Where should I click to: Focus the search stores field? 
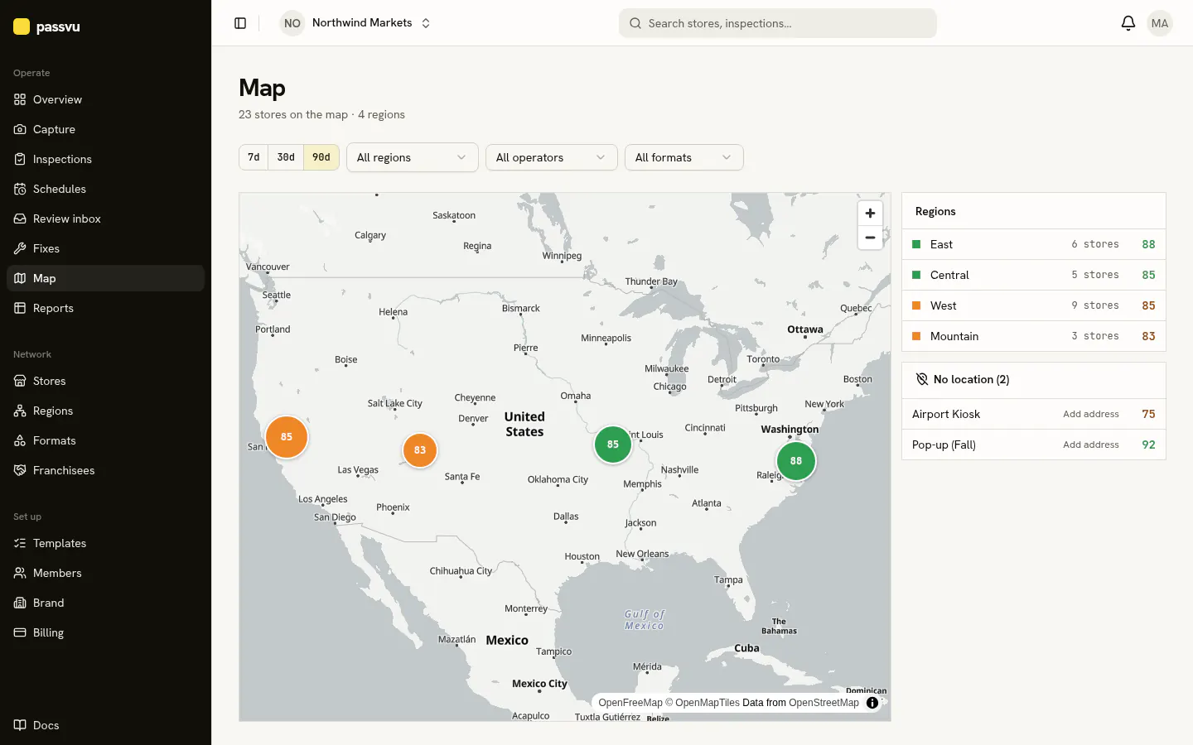778,23
